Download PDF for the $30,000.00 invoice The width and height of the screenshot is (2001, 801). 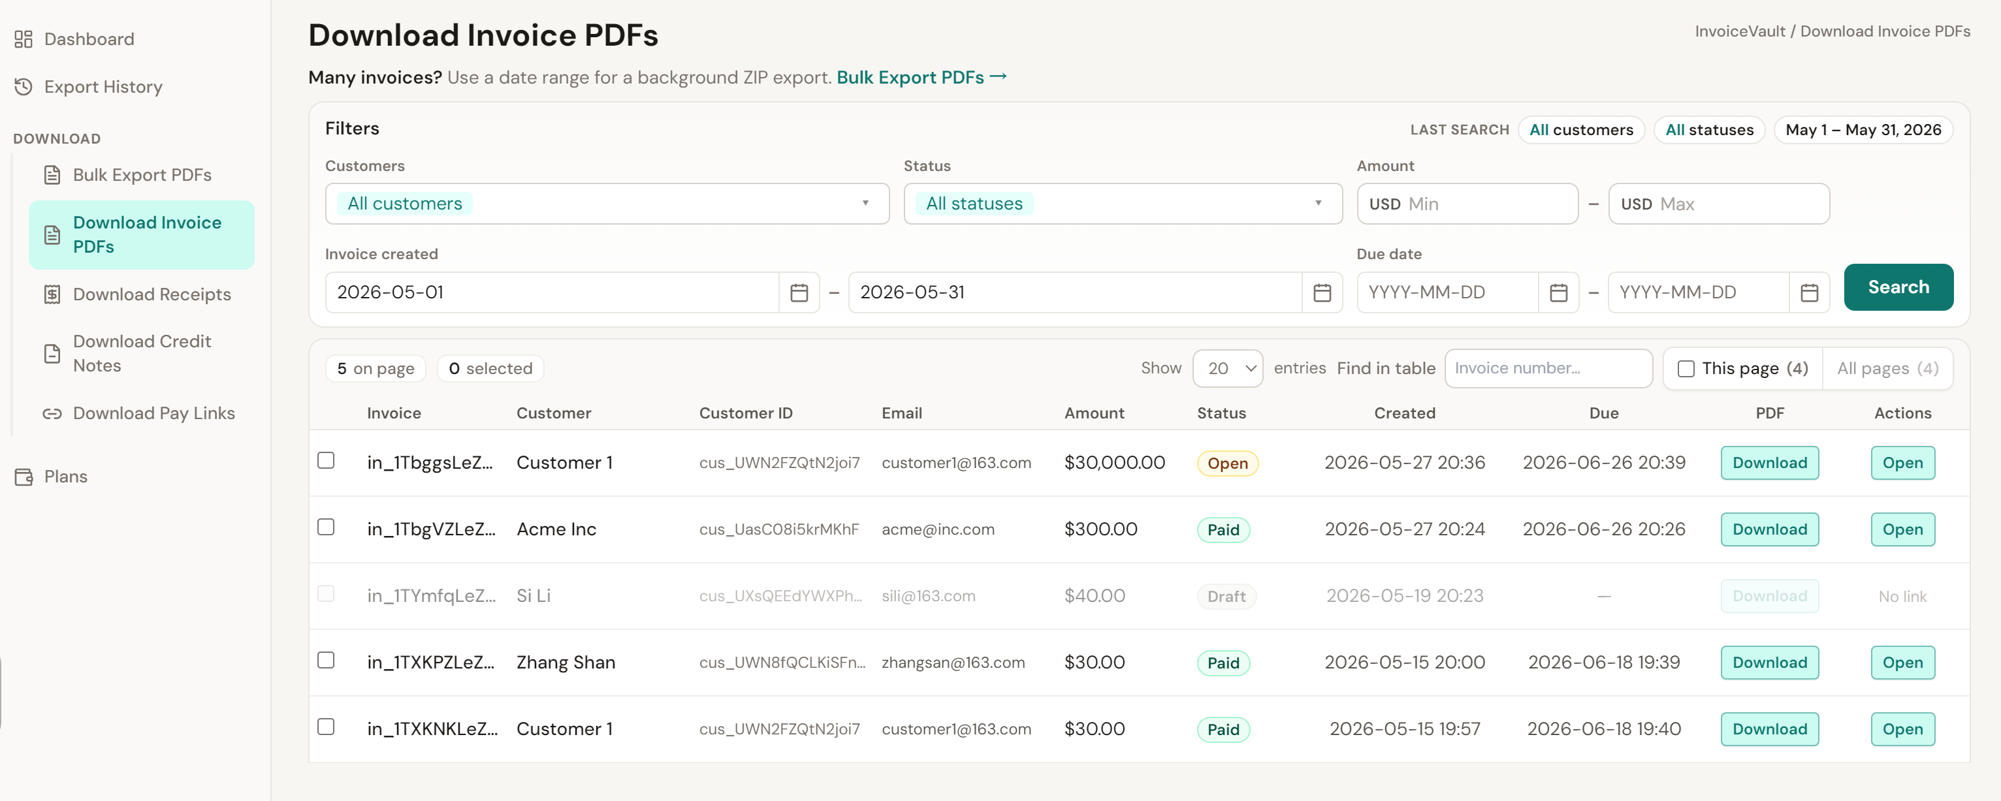[1769, 463]
